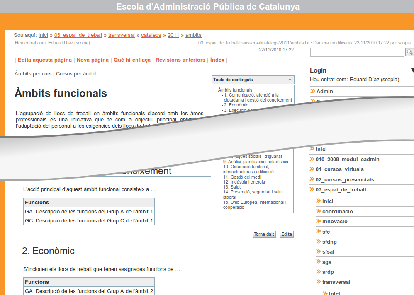Click the arrow icon beside 02_cursos_presencials
414x295 pixels.
pyautogui.click(x=312, y=180)
